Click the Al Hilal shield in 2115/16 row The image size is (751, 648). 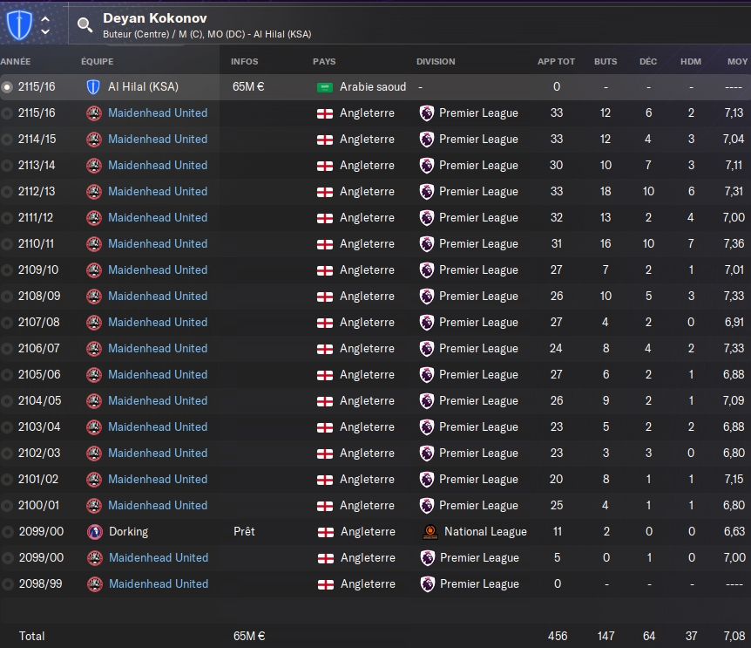(x=94, y=87)
